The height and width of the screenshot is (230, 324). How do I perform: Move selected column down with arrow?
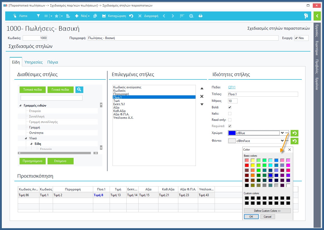[x=202, y=104]
